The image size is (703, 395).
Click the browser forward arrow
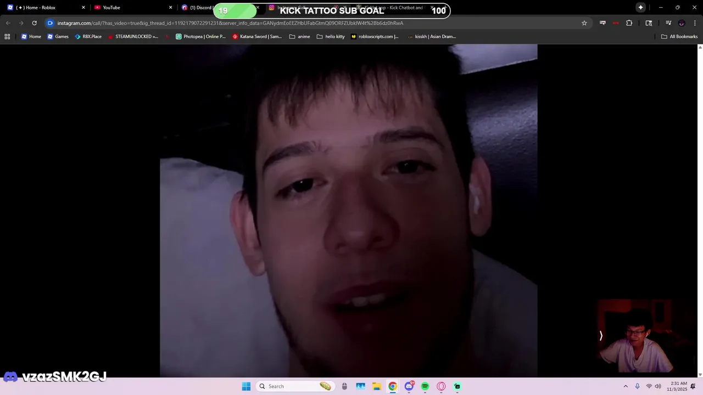click(x=21, y=23)
